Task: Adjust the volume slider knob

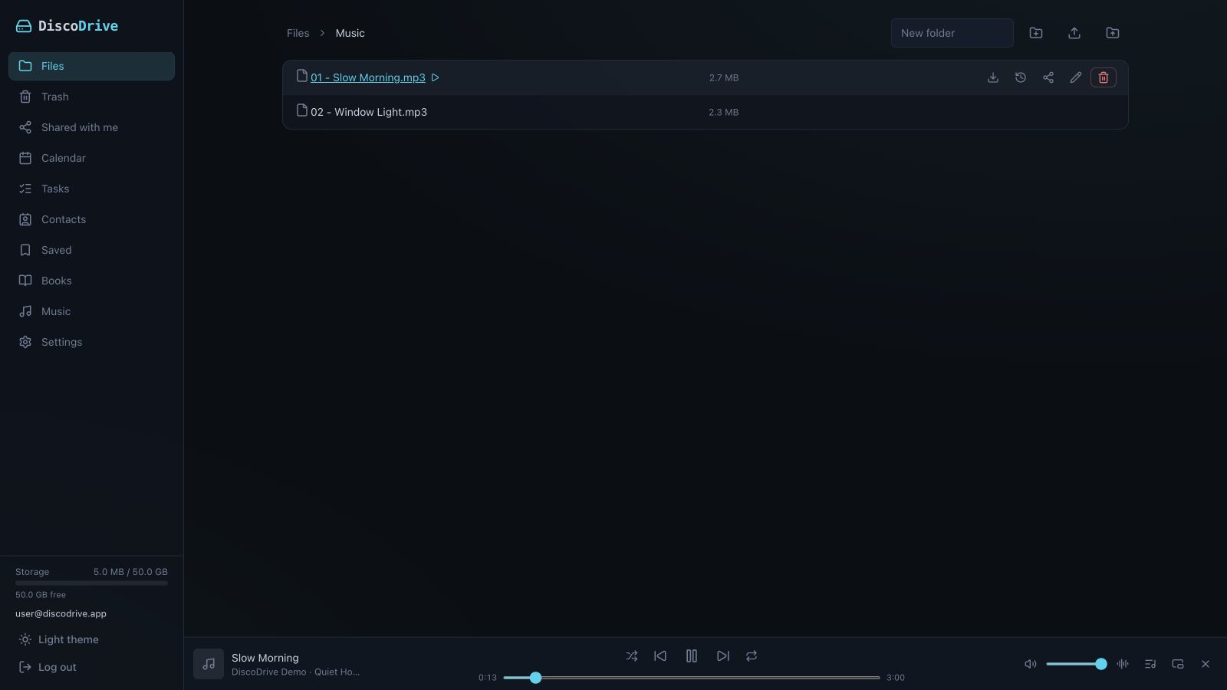Action: (x=1101, y=664)
